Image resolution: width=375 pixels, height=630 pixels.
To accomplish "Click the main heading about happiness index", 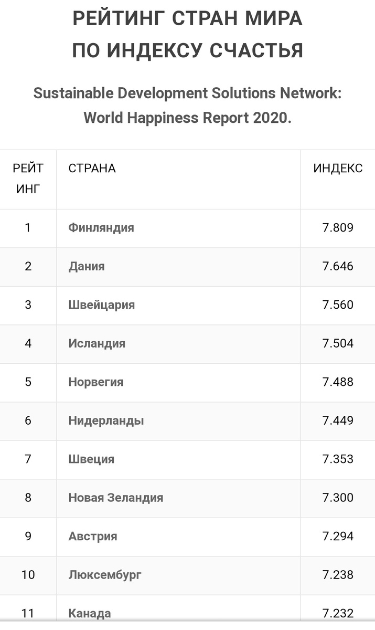I will click(x=187, y=35).
